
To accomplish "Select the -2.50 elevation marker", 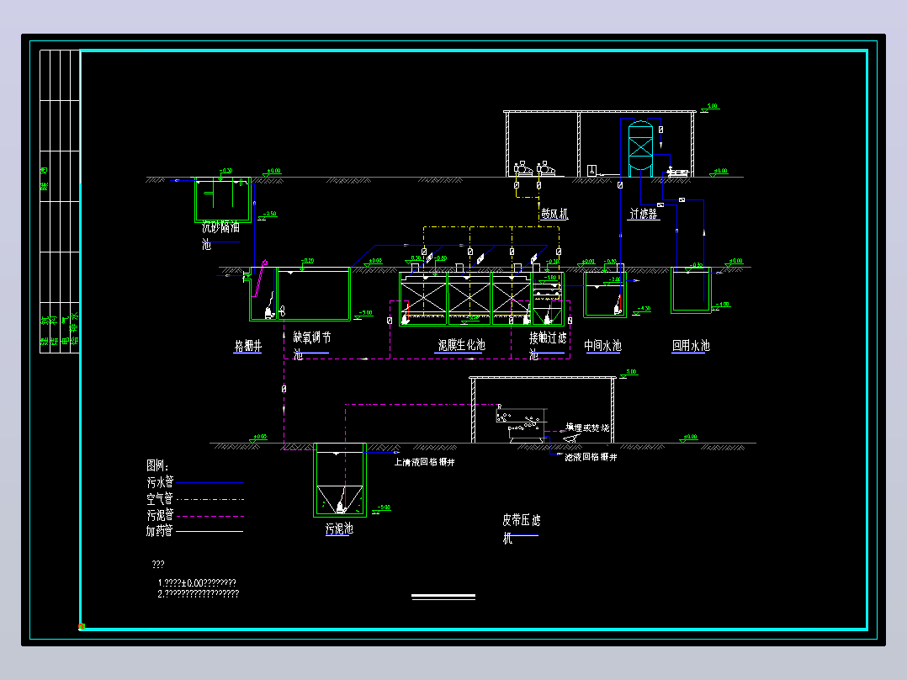I will pos(268,215).
